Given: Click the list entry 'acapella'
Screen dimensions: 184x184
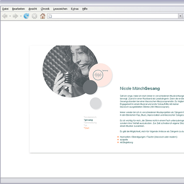Looking at the screenshot, I should coord(124,140).
